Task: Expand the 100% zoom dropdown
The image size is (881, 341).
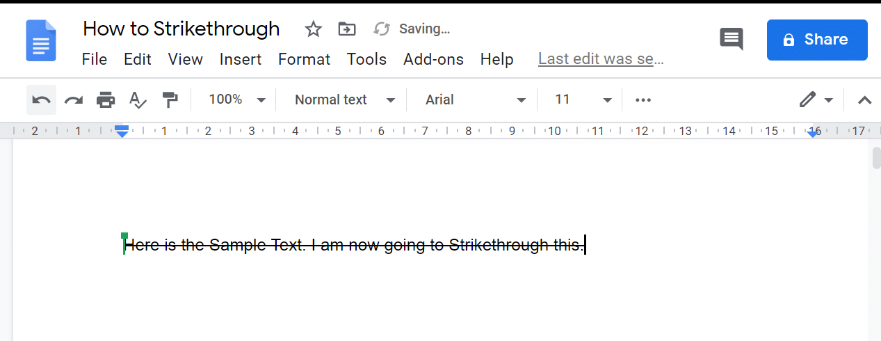Action: pyautogui.click(x=237, y=100)
